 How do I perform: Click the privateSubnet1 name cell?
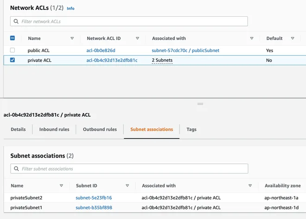[x=26, y=208]
